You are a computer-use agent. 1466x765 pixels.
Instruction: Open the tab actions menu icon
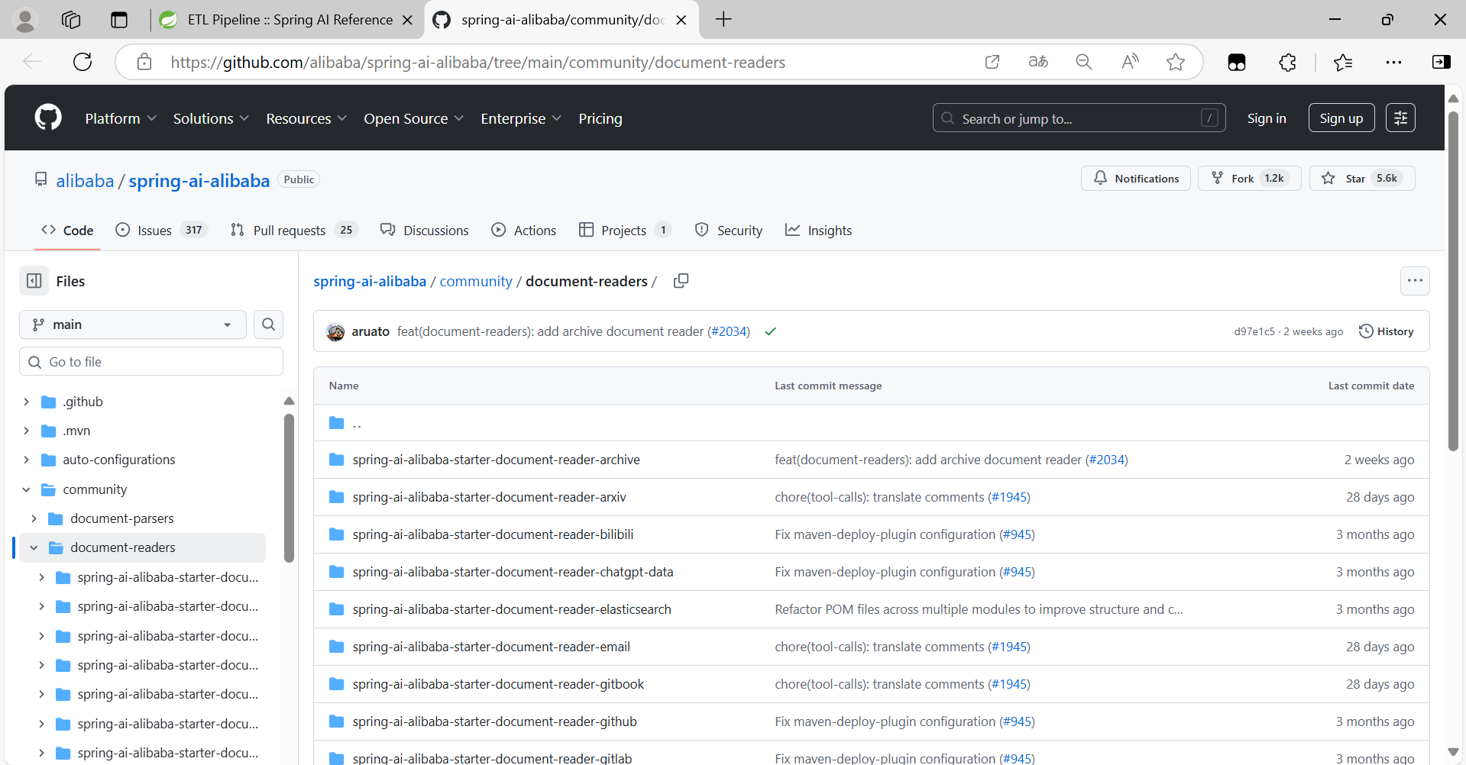point(119,20)
